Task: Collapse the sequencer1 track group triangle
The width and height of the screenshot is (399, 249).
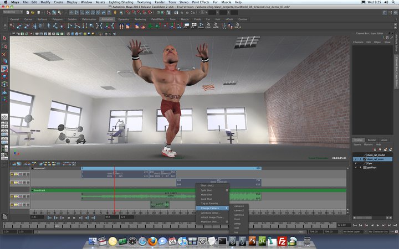Action: click(x=32, y=168)
